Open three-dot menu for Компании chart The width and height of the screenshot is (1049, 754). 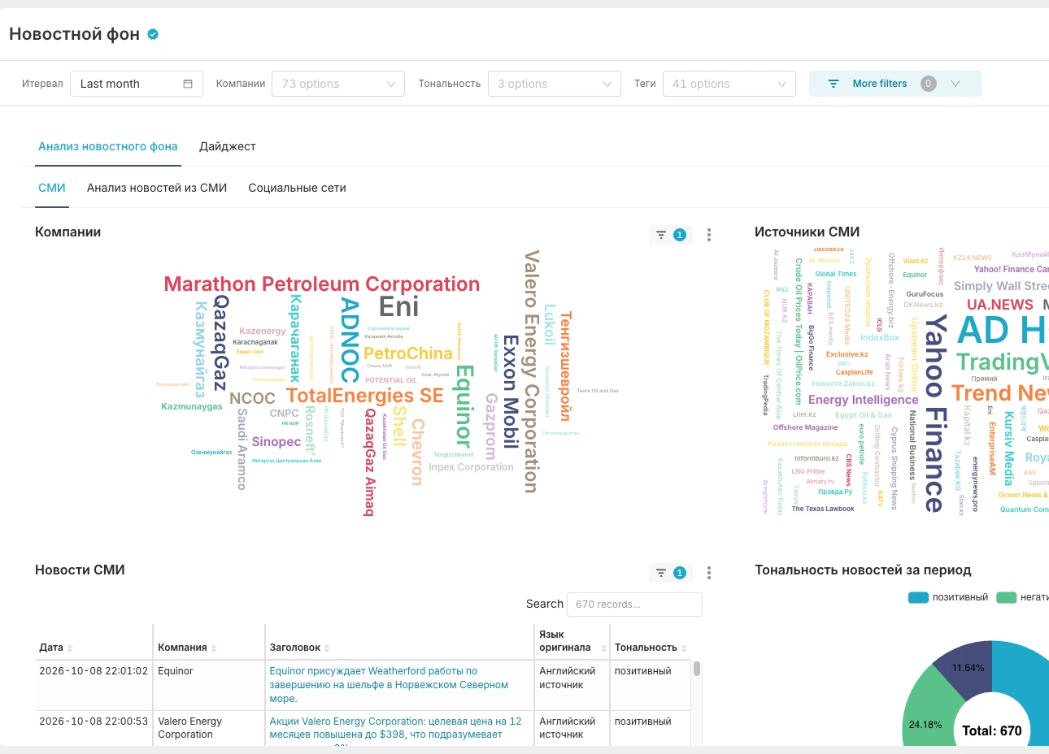tap(709, 235)
